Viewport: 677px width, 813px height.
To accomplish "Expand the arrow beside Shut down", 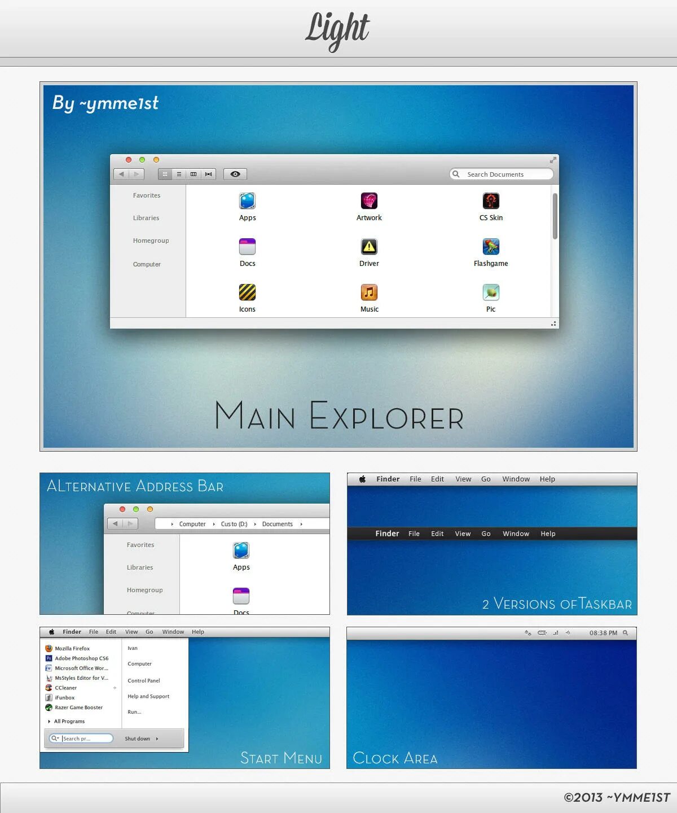I will click(157, 738).
